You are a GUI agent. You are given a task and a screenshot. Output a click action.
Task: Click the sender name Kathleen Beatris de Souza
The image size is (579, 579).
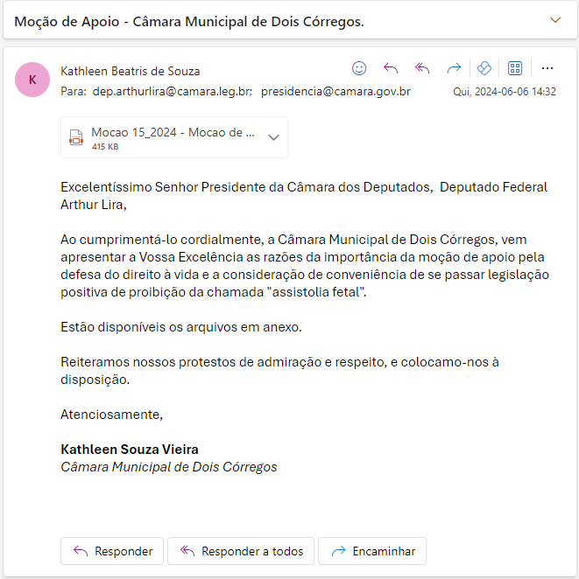tap(131, 71)
